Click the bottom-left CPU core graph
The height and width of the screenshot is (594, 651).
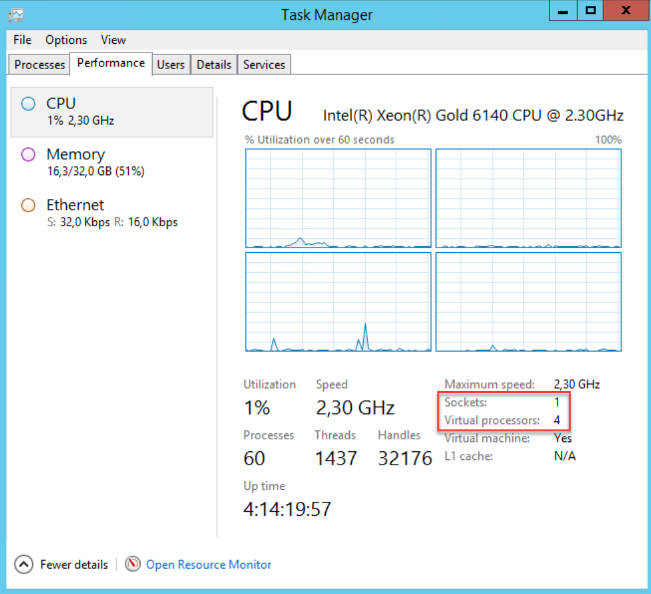click(338, 301)
